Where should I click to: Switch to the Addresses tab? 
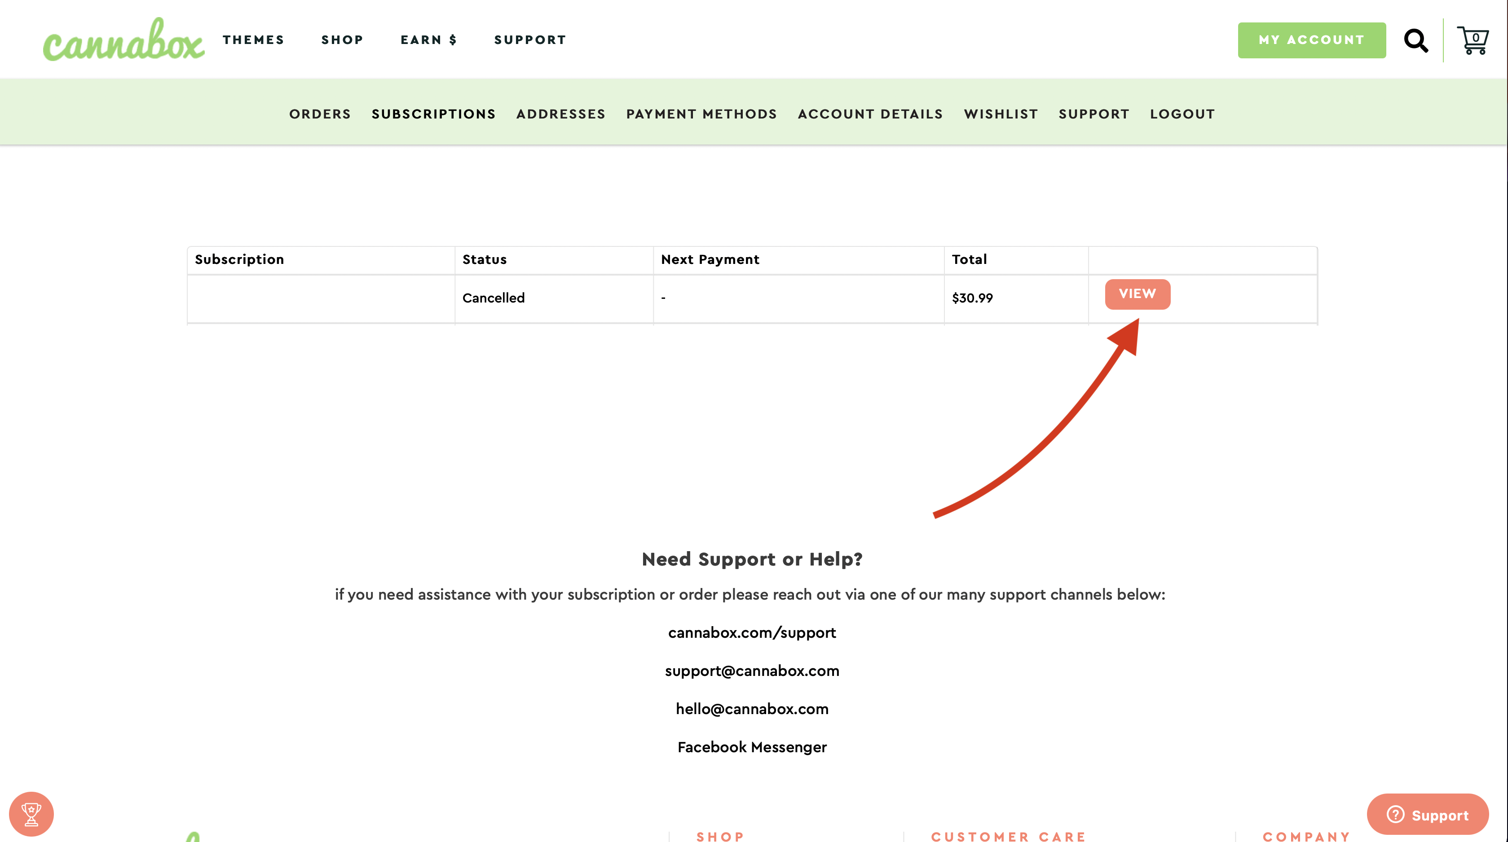click(561, 114)
